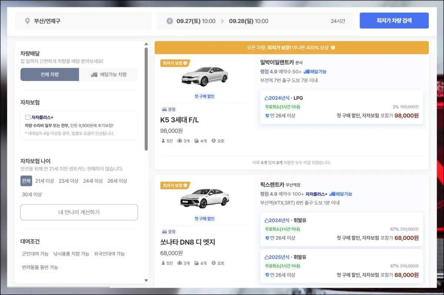Image resolution: width=444 pixels, height=295 pixels.
Task: Click the sidebar scroll down arrow
Action: [146, 281]
